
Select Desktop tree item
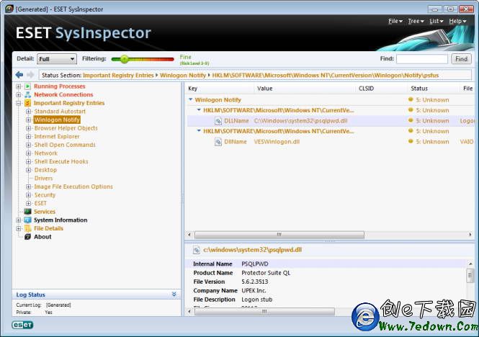45,170
